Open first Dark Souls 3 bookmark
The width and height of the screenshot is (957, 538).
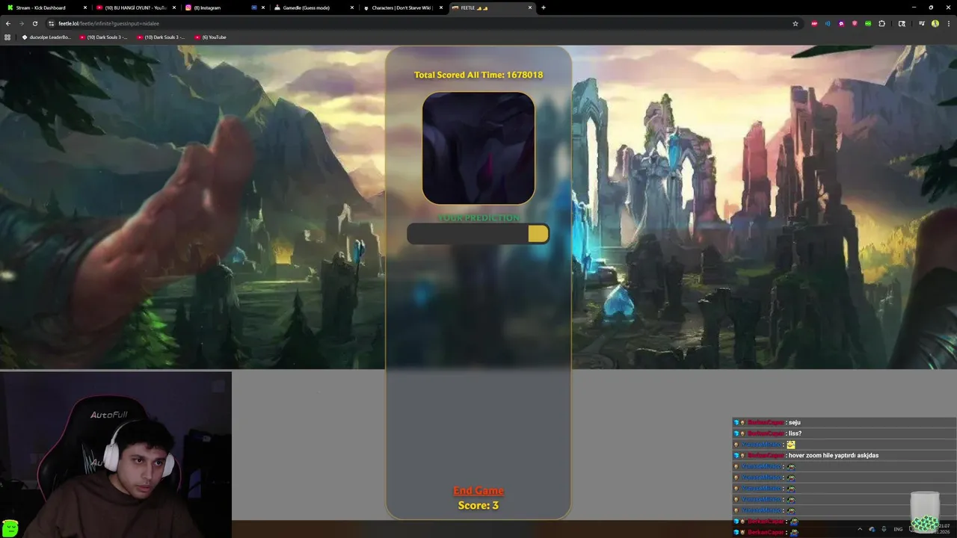click(103, 37)
